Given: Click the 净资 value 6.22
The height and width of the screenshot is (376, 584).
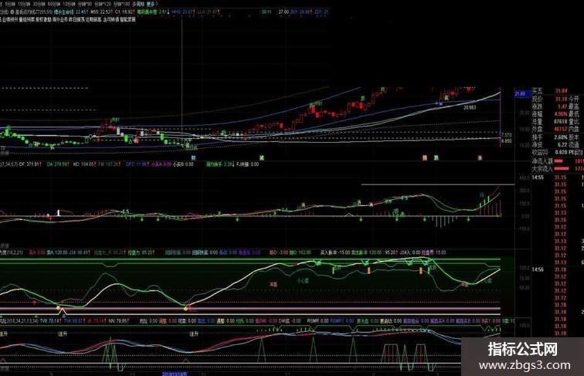Looking at the screenshot, I should pyautogui.click(x=562, y=145).
